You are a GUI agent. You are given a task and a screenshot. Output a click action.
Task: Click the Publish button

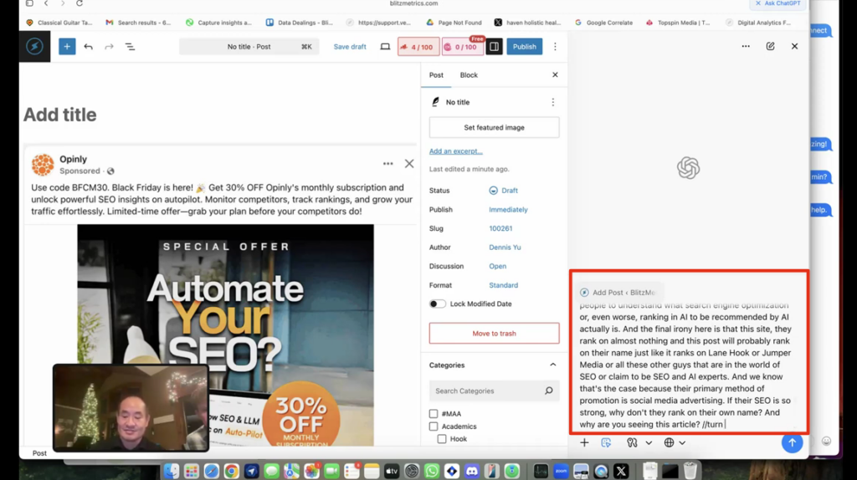[x=524, y=47]
